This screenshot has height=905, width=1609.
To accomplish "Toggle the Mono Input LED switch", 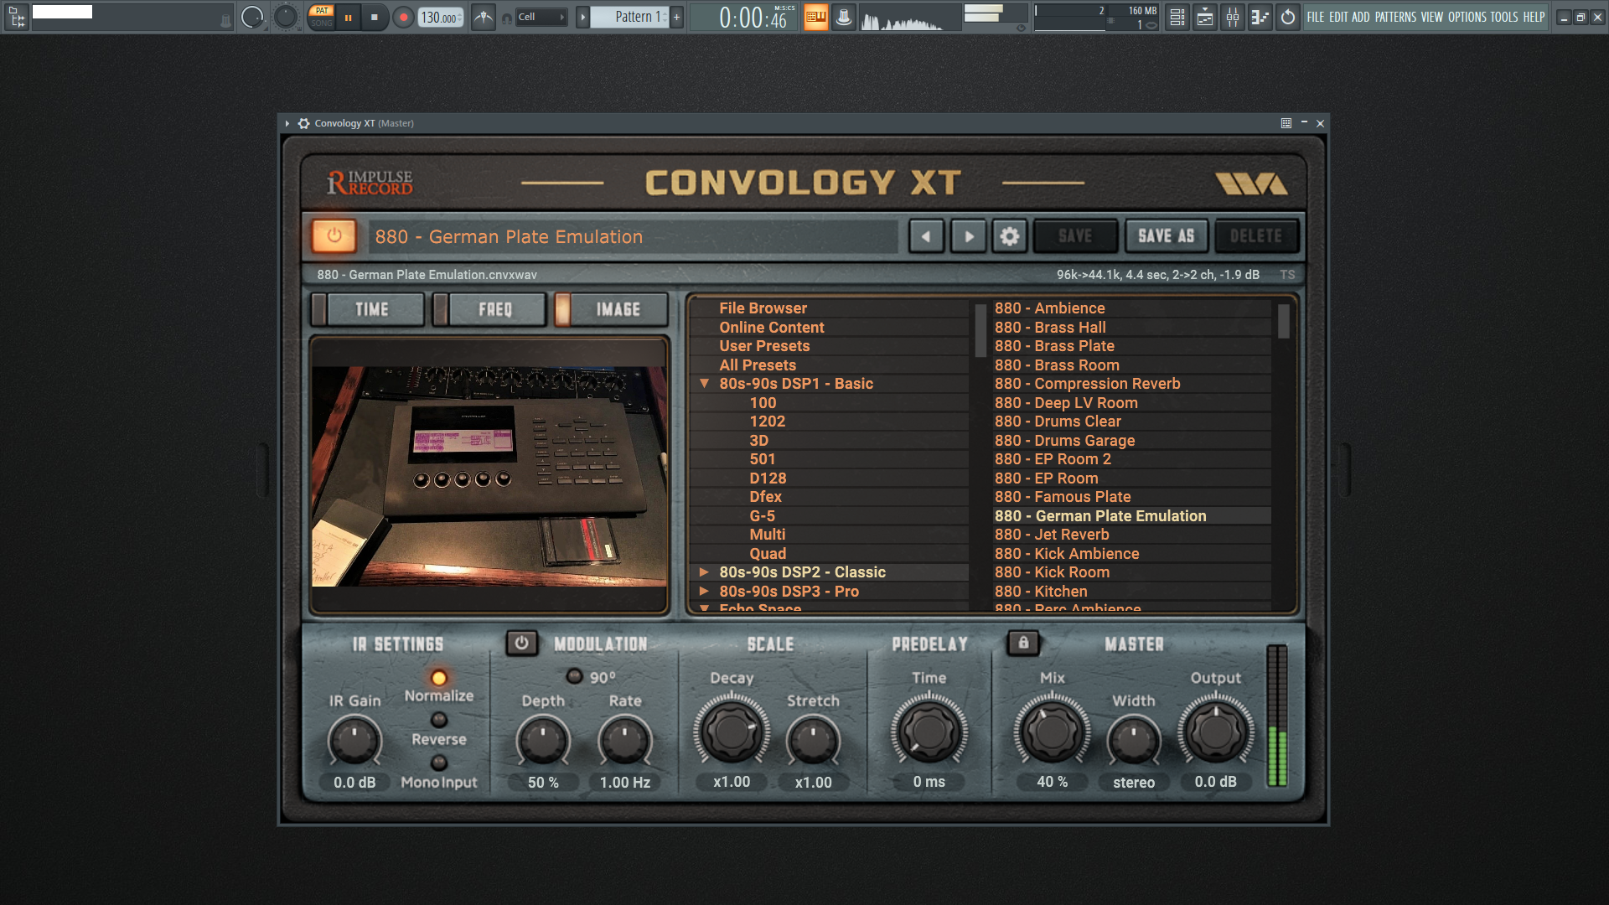I will [x=439, y=763].
